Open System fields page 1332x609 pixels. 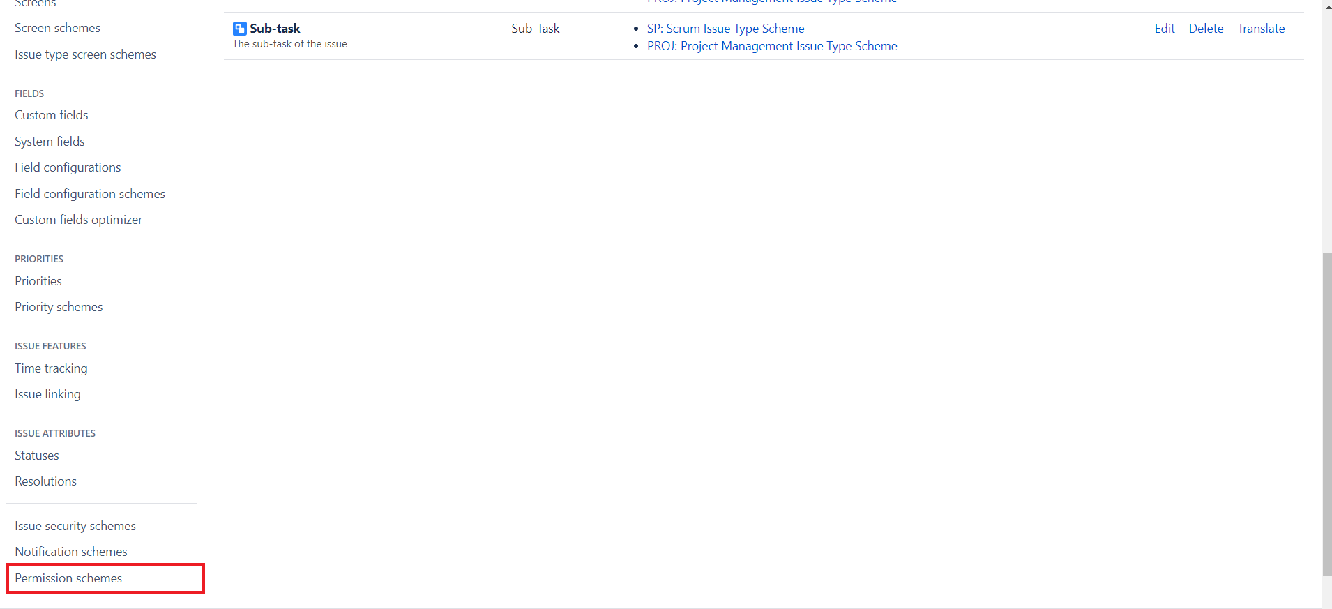50,142
